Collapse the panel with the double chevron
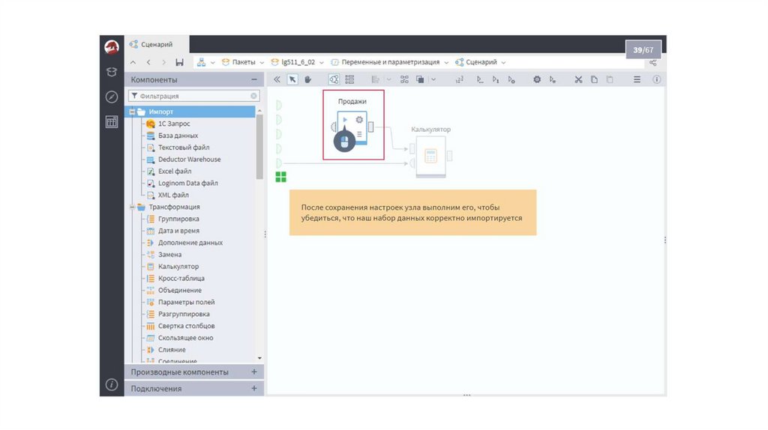 277,79
